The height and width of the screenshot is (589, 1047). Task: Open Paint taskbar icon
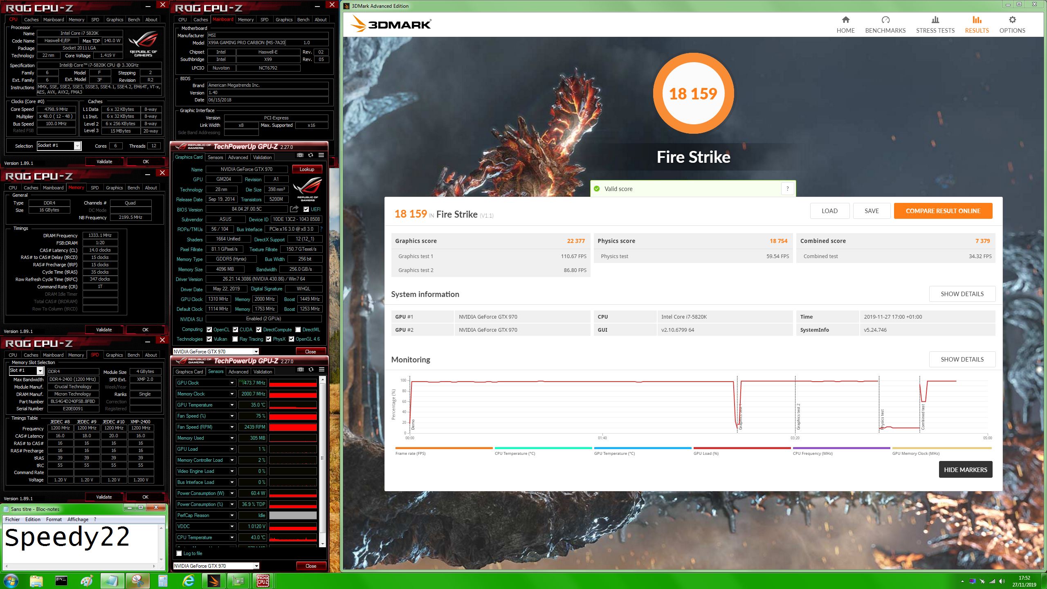[x=87, y=581]
